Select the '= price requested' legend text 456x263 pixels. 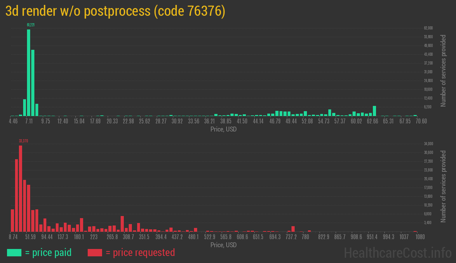pyautogui.click(x=140, y=252)
